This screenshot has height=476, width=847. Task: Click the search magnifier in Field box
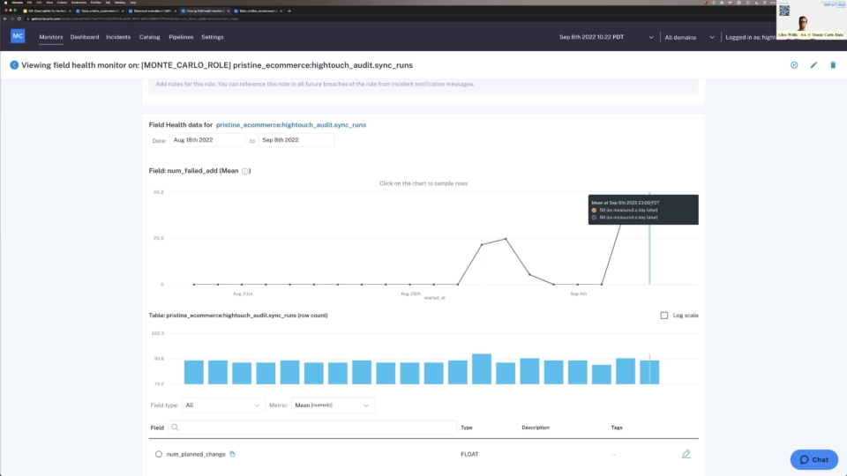click(175, 428)
